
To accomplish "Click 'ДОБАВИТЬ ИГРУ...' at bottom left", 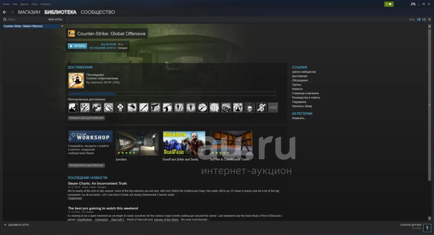I will (x=17, y=225).
